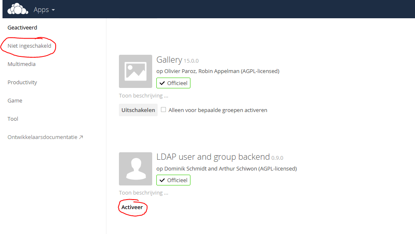Click the LDAP backend user silhouette icon
This screenshot has width=415, height=234.
click(136, 168)
